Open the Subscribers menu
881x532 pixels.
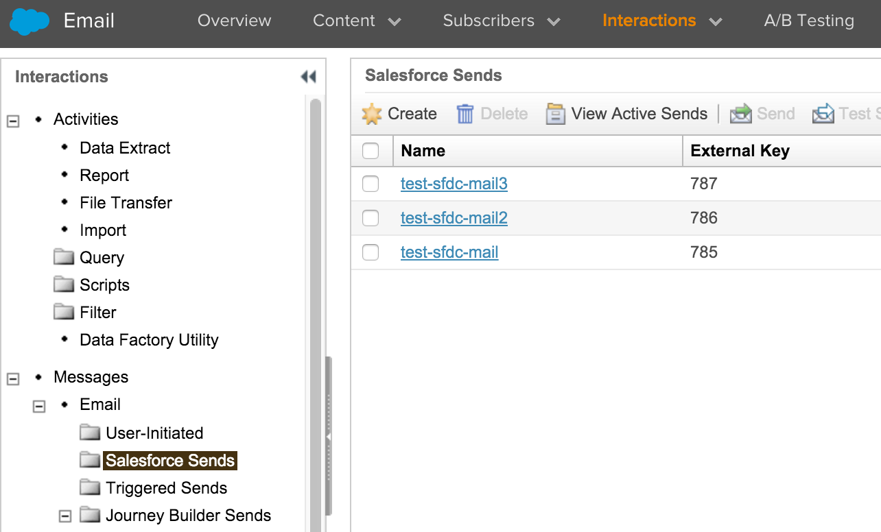tap(489, 21)
